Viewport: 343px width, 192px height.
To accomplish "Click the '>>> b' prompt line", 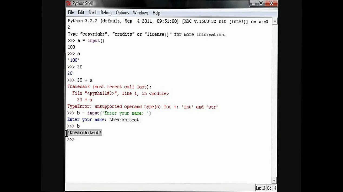I will 74,126.
